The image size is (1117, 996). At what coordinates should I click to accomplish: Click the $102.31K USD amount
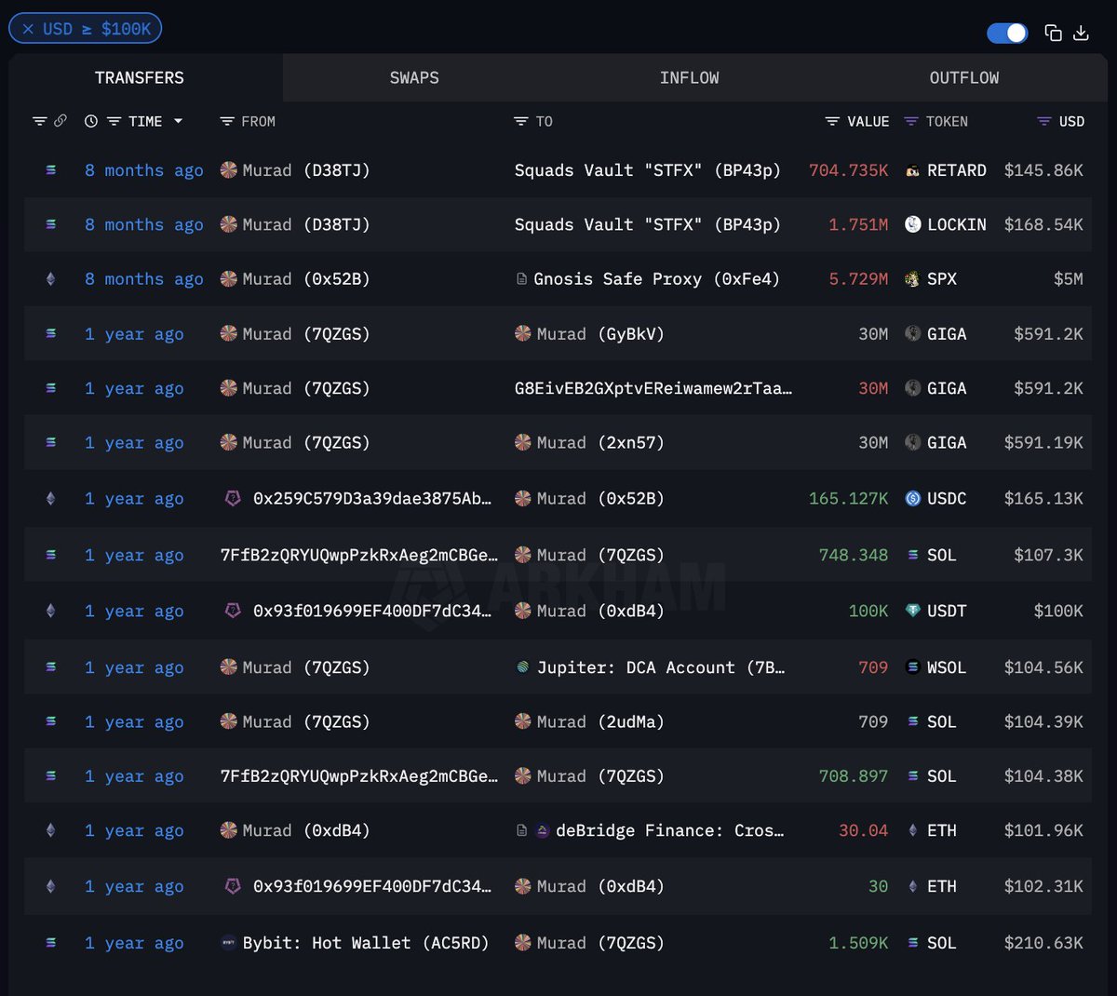tap(1043, 886)
